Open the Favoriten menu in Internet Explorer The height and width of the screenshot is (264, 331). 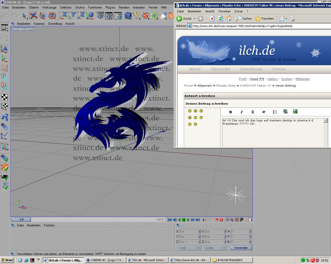pos(224,11)
